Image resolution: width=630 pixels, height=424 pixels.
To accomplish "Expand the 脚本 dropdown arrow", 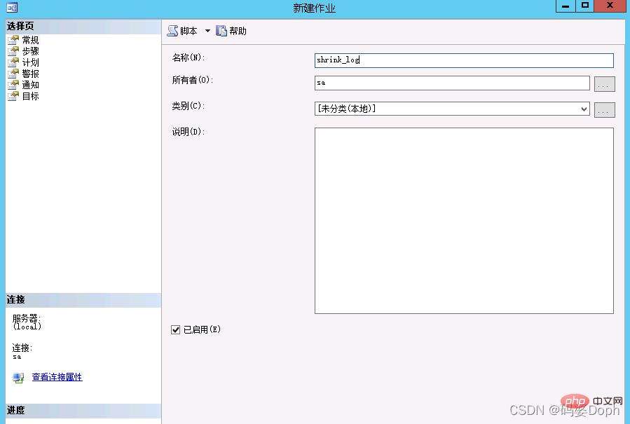I will (x=207, y=31).
